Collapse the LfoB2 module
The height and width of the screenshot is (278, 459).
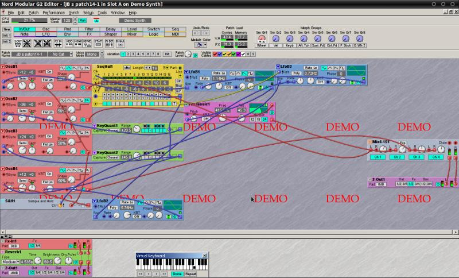coord(94,201)
